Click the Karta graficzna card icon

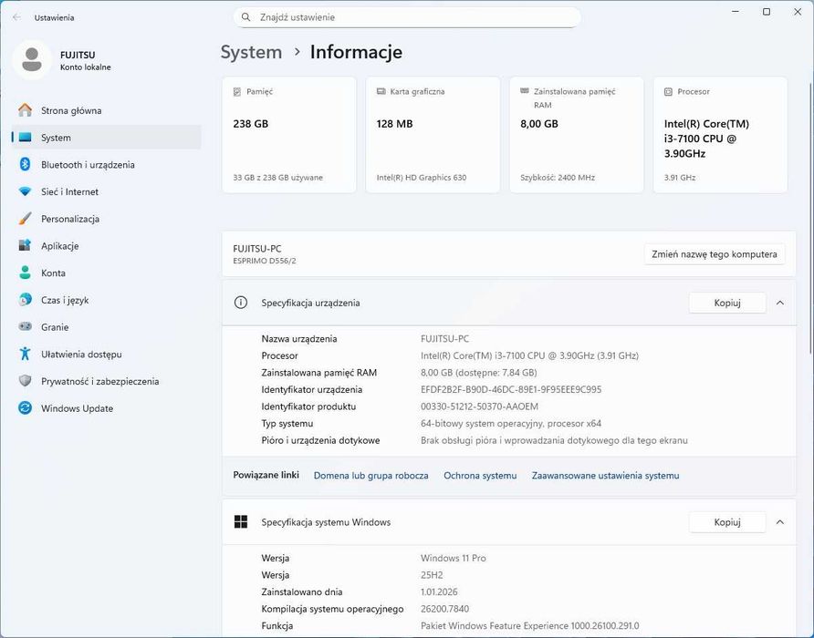click(x=381, y=91)
